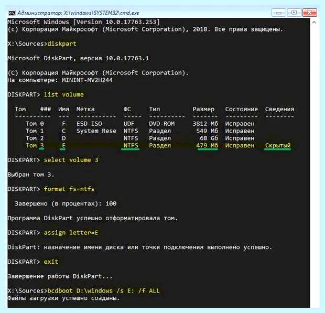
Task: Click the 'Размер' column header
Action: pyautogui.click(x=203, y=109)
